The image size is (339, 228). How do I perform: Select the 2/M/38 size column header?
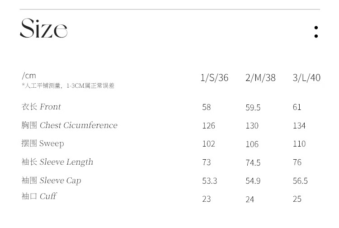pyautogui.click(x=260, y=78)
